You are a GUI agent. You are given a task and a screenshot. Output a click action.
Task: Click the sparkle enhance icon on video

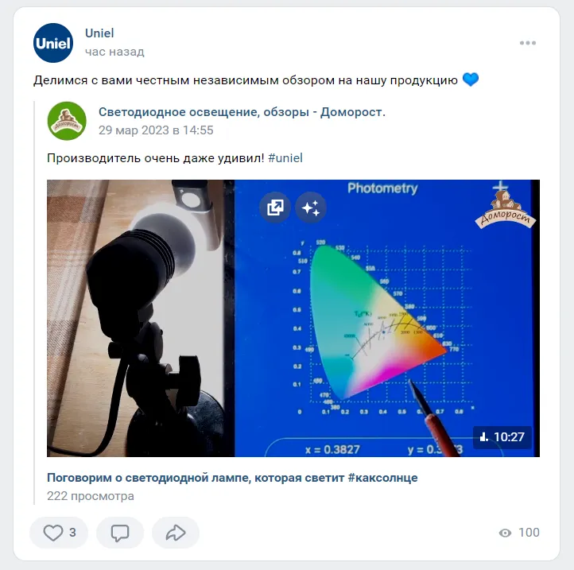310,208
